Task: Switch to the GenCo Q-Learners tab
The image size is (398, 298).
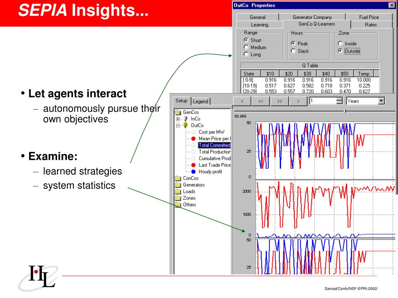Action: point(317,24)
